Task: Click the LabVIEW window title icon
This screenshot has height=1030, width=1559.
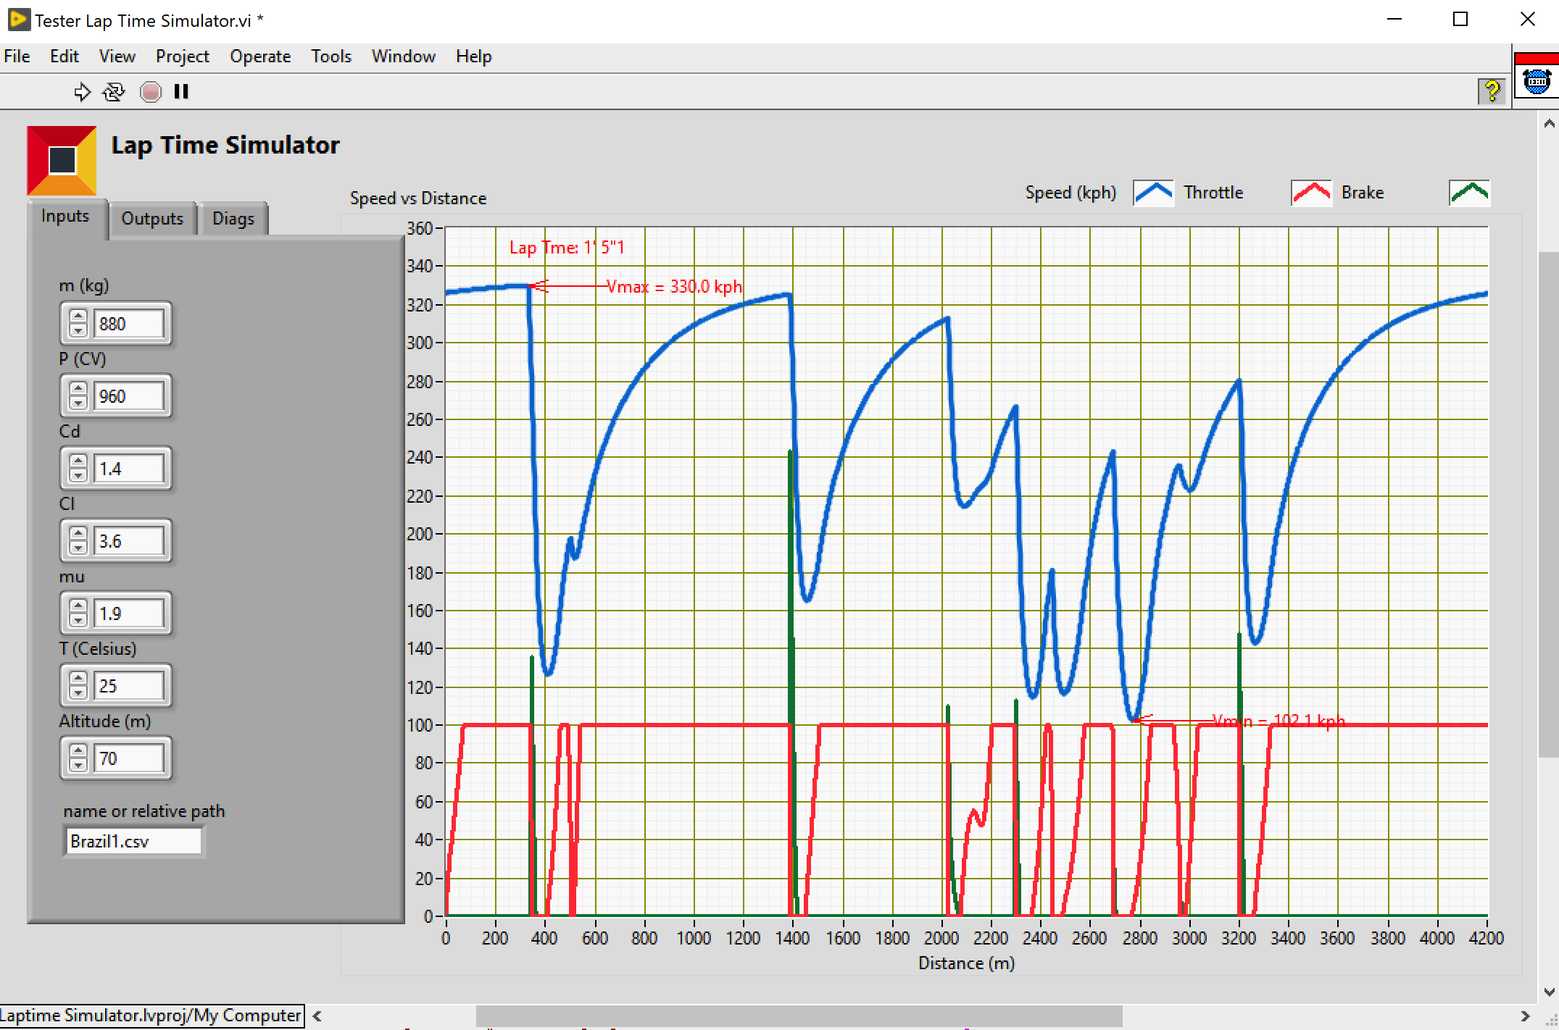Action: coord(18,20)
